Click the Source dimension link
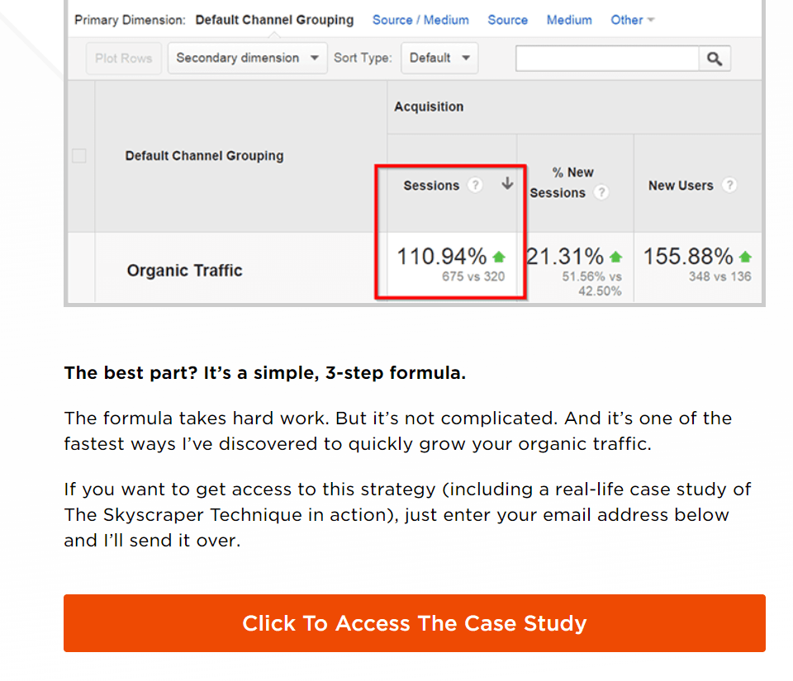 tap(507, 20)
